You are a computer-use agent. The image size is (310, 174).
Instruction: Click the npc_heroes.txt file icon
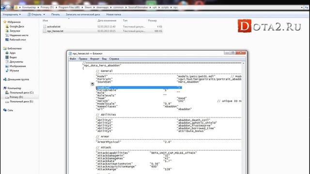pyautogui.click(x=45, y=31)
